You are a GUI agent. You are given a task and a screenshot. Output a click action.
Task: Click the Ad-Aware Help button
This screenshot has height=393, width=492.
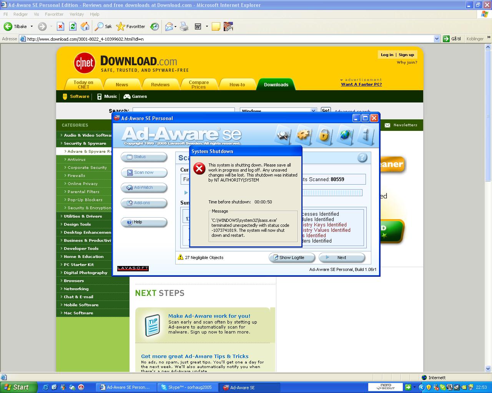coord(144,222)
